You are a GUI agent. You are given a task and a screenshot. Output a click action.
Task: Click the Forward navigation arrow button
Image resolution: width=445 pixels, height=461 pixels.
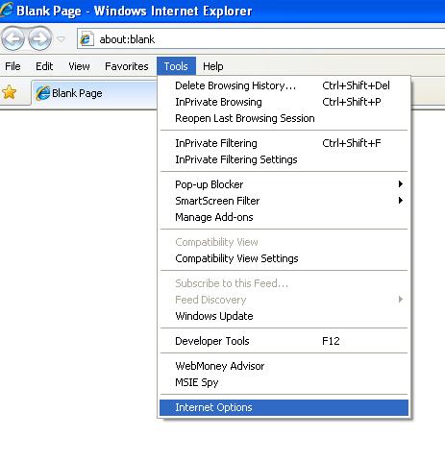click(39, 39)
